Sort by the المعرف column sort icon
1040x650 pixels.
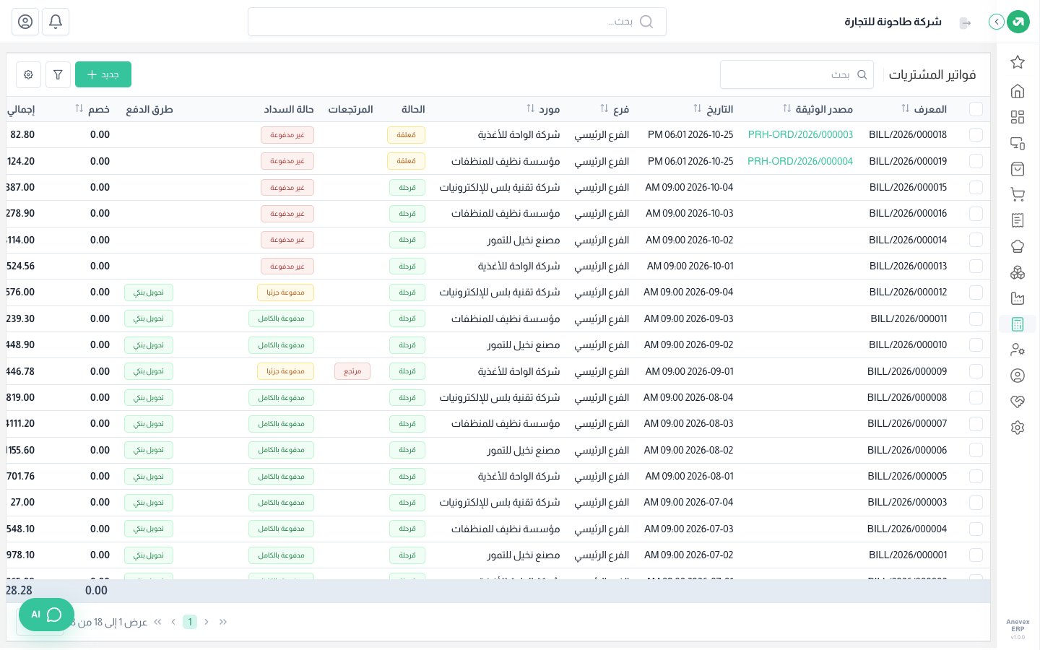tap(906, 108)
